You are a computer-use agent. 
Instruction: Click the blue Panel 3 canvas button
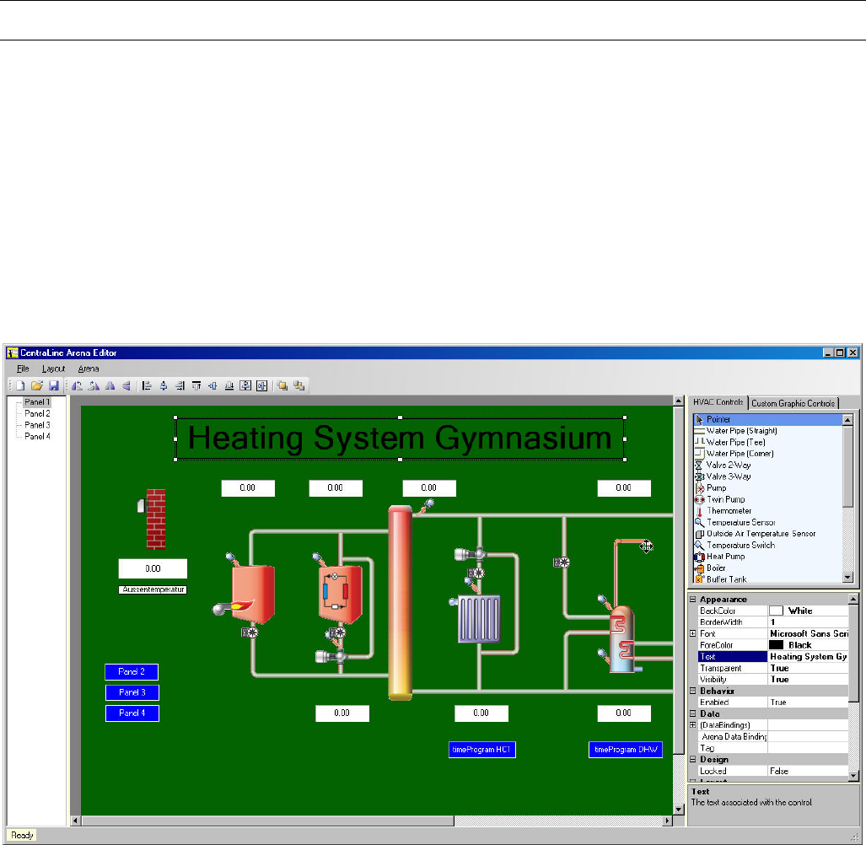[x=132, y=692]
